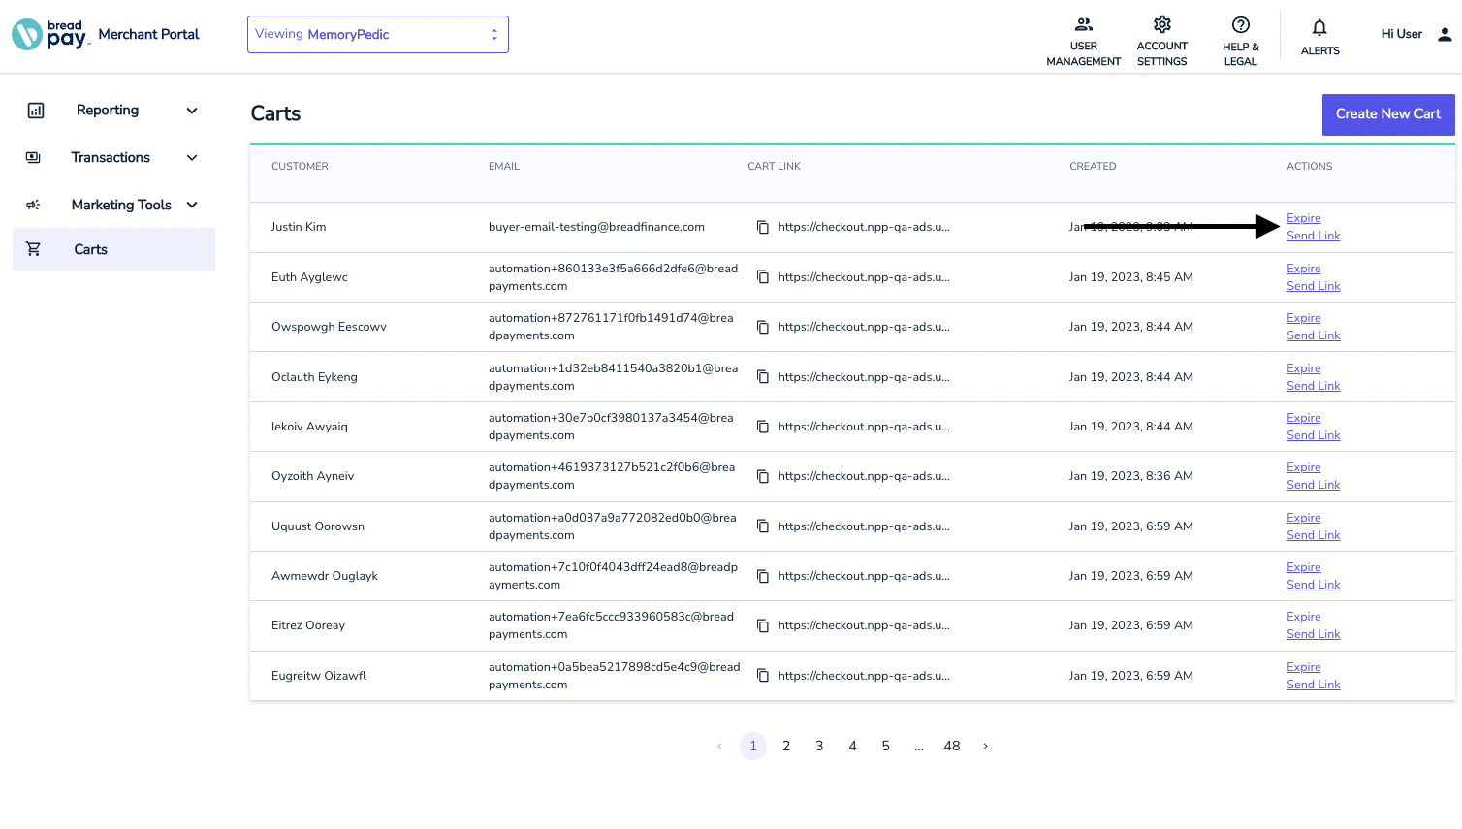Jump to last page 48

click(x=952, y=746)
